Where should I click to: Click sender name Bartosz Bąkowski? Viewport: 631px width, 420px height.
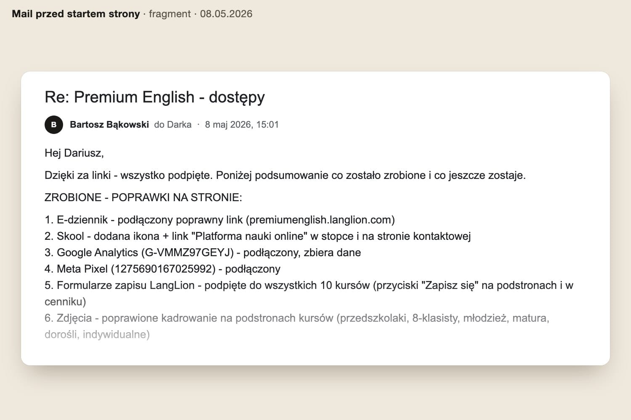[109, 124]
